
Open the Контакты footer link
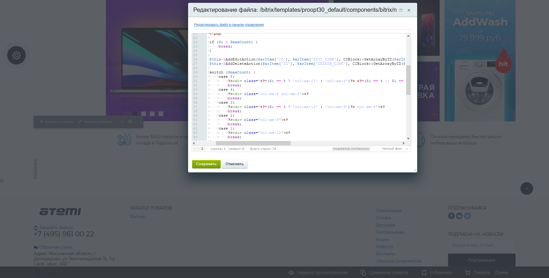tap(385, 254)
